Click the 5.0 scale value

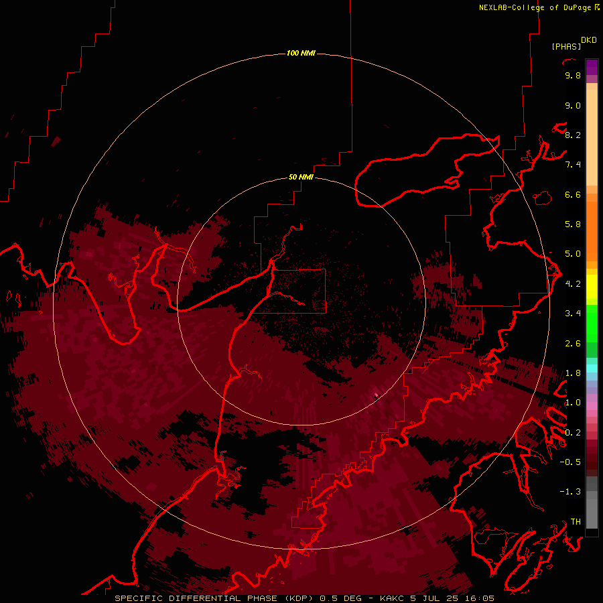pos(573,254)
